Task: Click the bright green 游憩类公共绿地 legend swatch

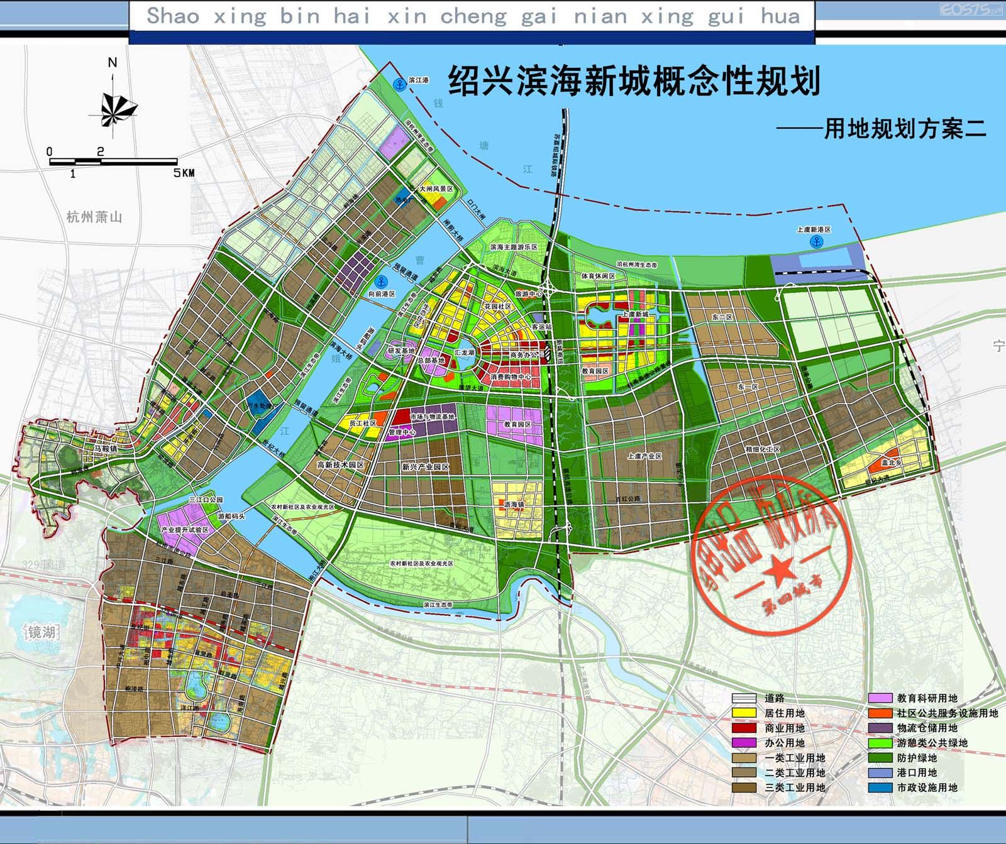Action: [x=880, y=743]
